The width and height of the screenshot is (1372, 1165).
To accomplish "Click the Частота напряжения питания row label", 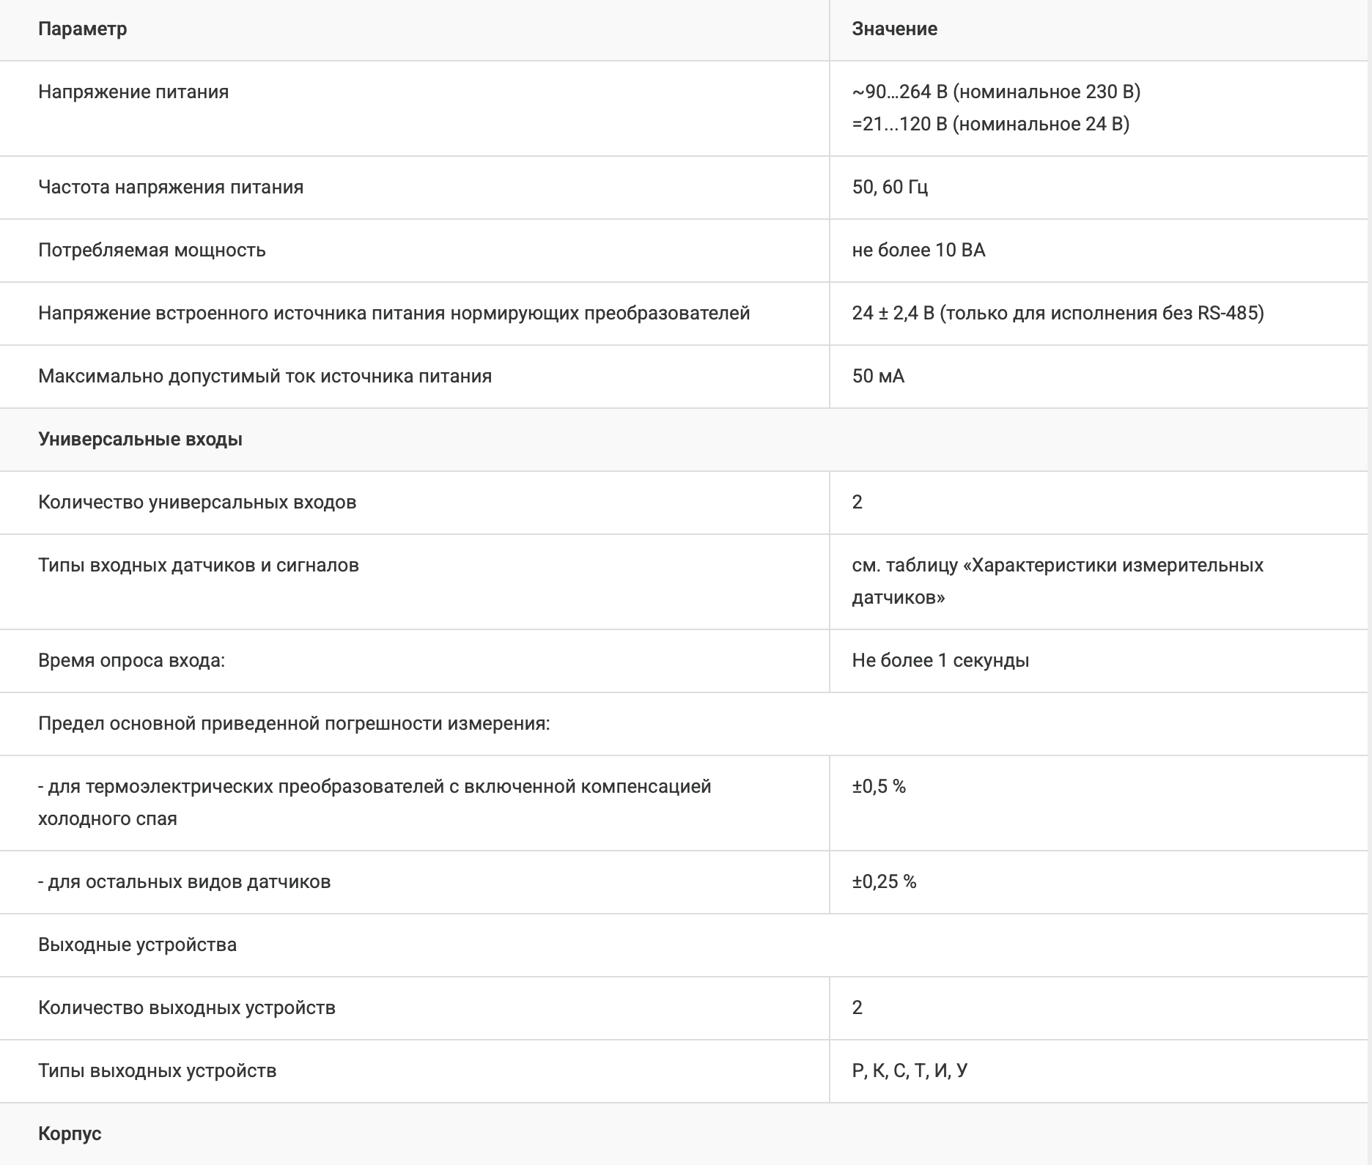I will pos(171,187).
